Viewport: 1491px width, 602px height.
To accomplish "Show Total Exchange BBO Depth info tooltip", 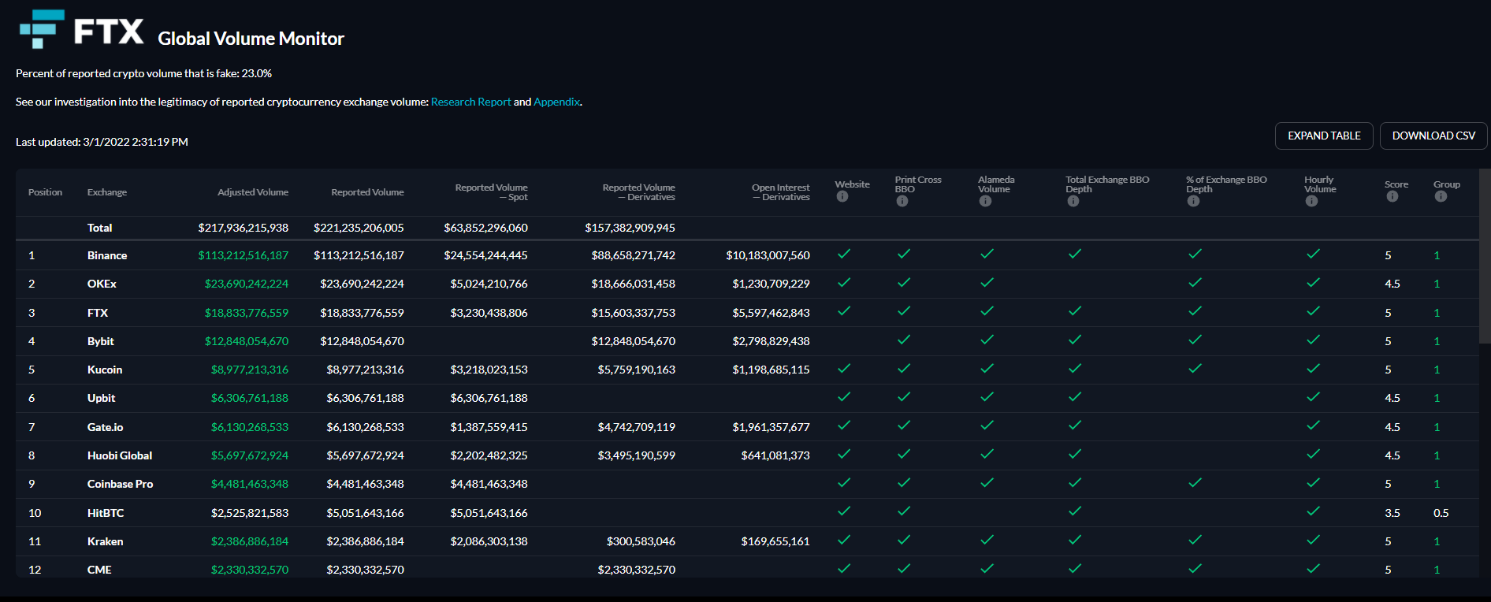I will pos(1073,201).
